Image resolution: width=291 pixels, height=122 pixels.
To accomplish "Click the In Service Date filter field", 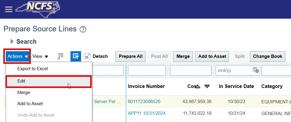I will (x=233, y=70).
